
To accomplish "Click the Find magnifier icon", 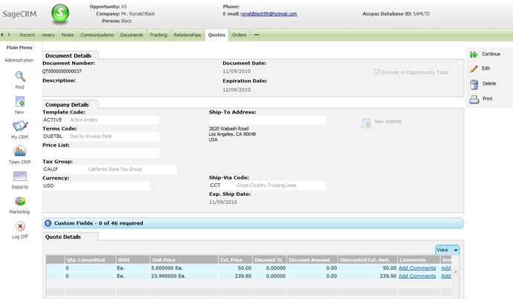I will coord(20,77).
